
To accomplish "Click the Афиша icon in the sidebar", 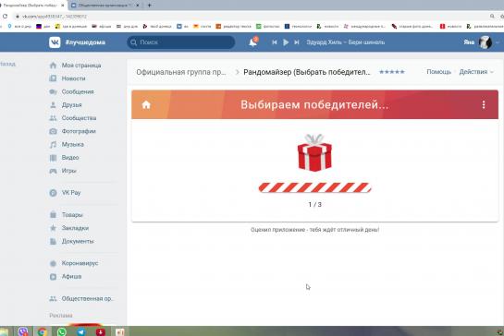I will tap(53, 276).
